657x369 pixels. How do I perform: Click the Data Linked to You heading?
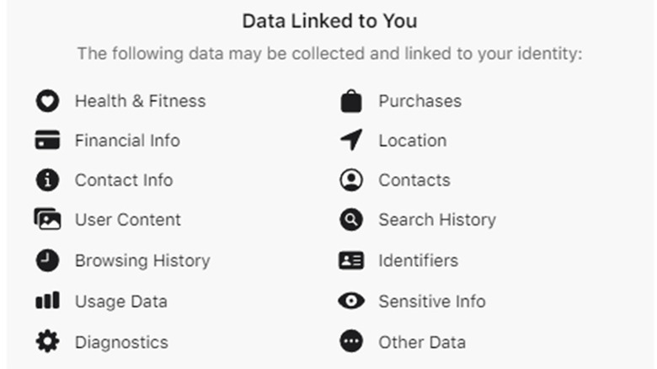pyautogui.click(x=329, y=20)
